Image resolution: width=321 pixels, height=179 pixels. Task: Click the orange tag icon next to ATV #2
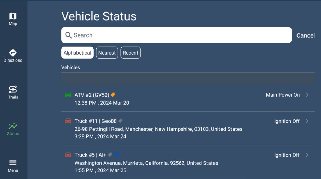pos(113,95)
